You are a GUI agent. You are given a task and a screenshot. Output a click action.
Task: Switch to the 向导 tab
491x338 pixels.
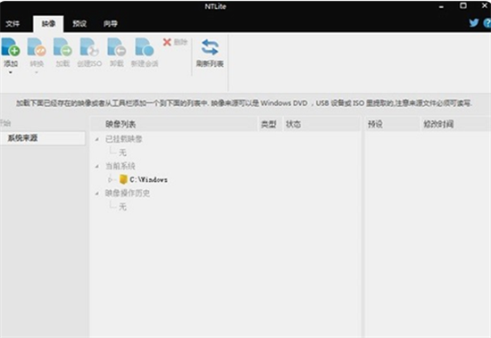[x=110, y=23]
